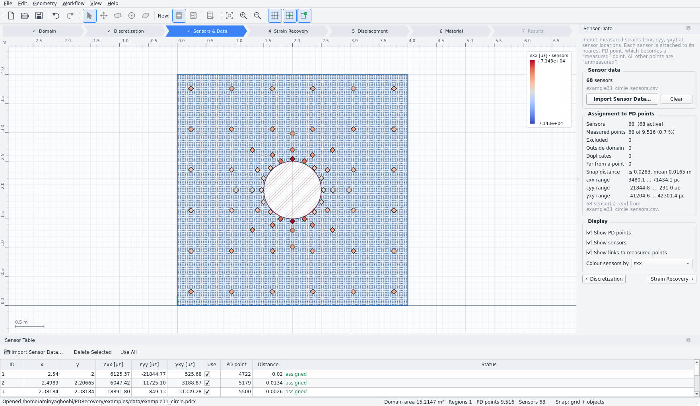This screenshot has height=406, width=700.
Task: Click Use All in Sensor Table
Action: click(x=128, y=352)
